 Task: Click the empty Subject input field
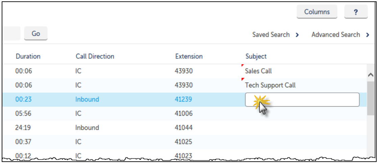click(302, 100)
